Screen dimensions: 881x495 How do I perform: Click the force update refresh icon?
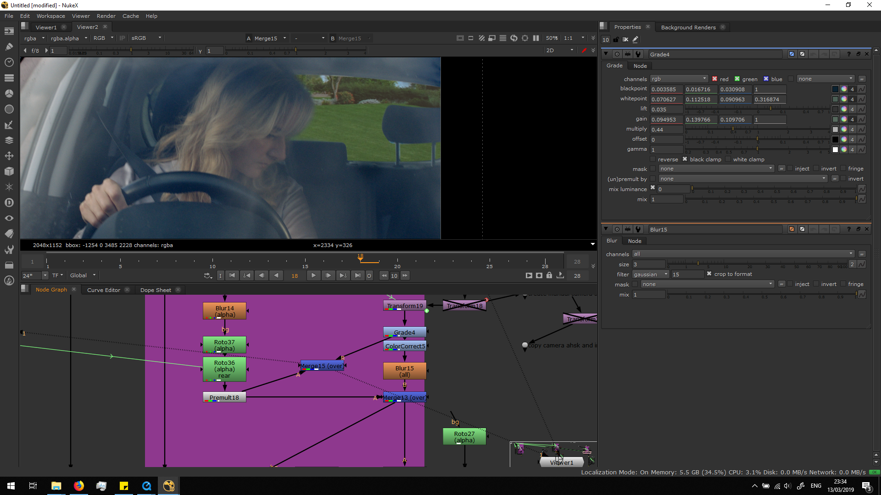513,38
